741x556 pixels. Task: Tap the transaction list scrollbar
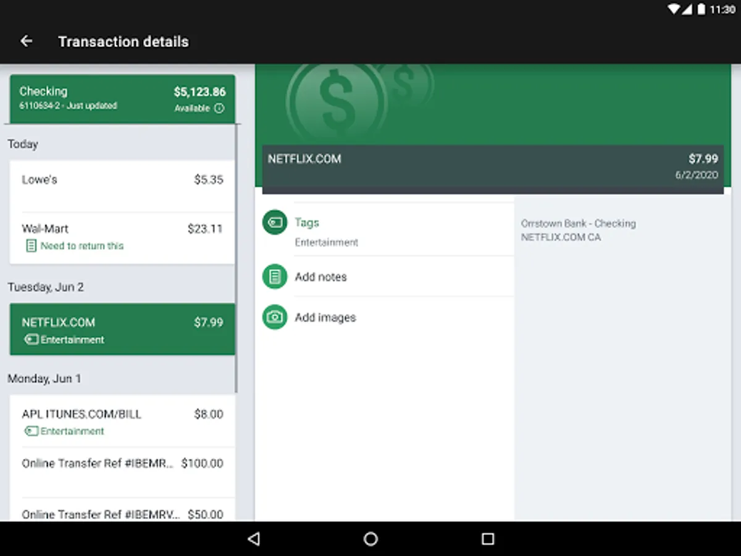point(236,258)
